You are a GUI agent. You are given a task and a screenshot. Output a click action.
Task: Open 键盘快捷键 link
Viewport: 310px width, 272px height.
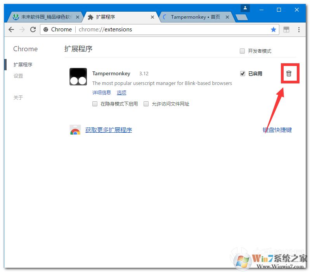(277, 130)
